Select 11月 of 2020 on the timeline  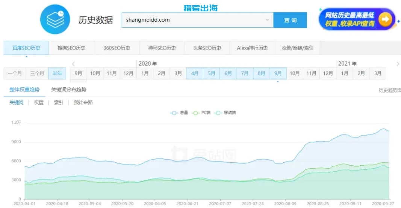311,73
